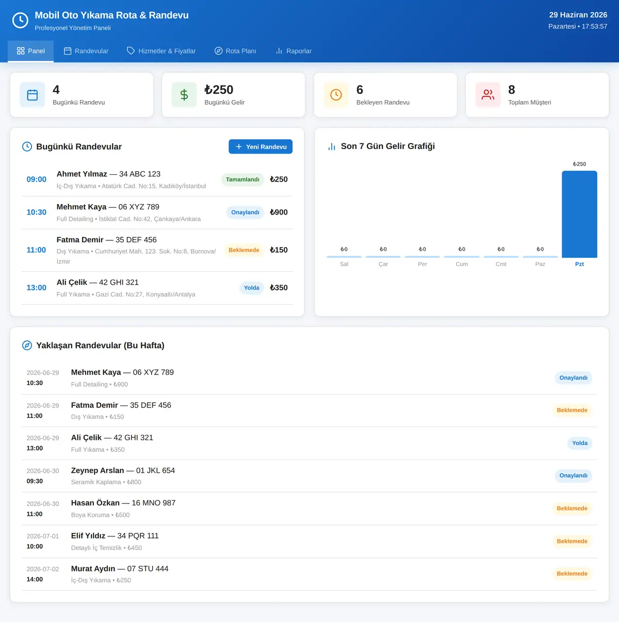This screenshot has width=619, height=622.
Task: Click the Mobil Oto Yıkama Rota & Randevu title
Action: click(112, 15)
